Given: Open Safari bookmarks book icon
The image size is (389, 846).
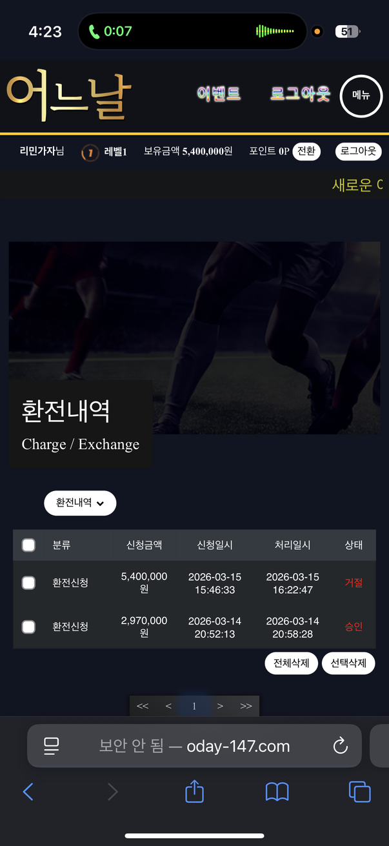Looking at the screenshot, I should click(x=277, y=791).
